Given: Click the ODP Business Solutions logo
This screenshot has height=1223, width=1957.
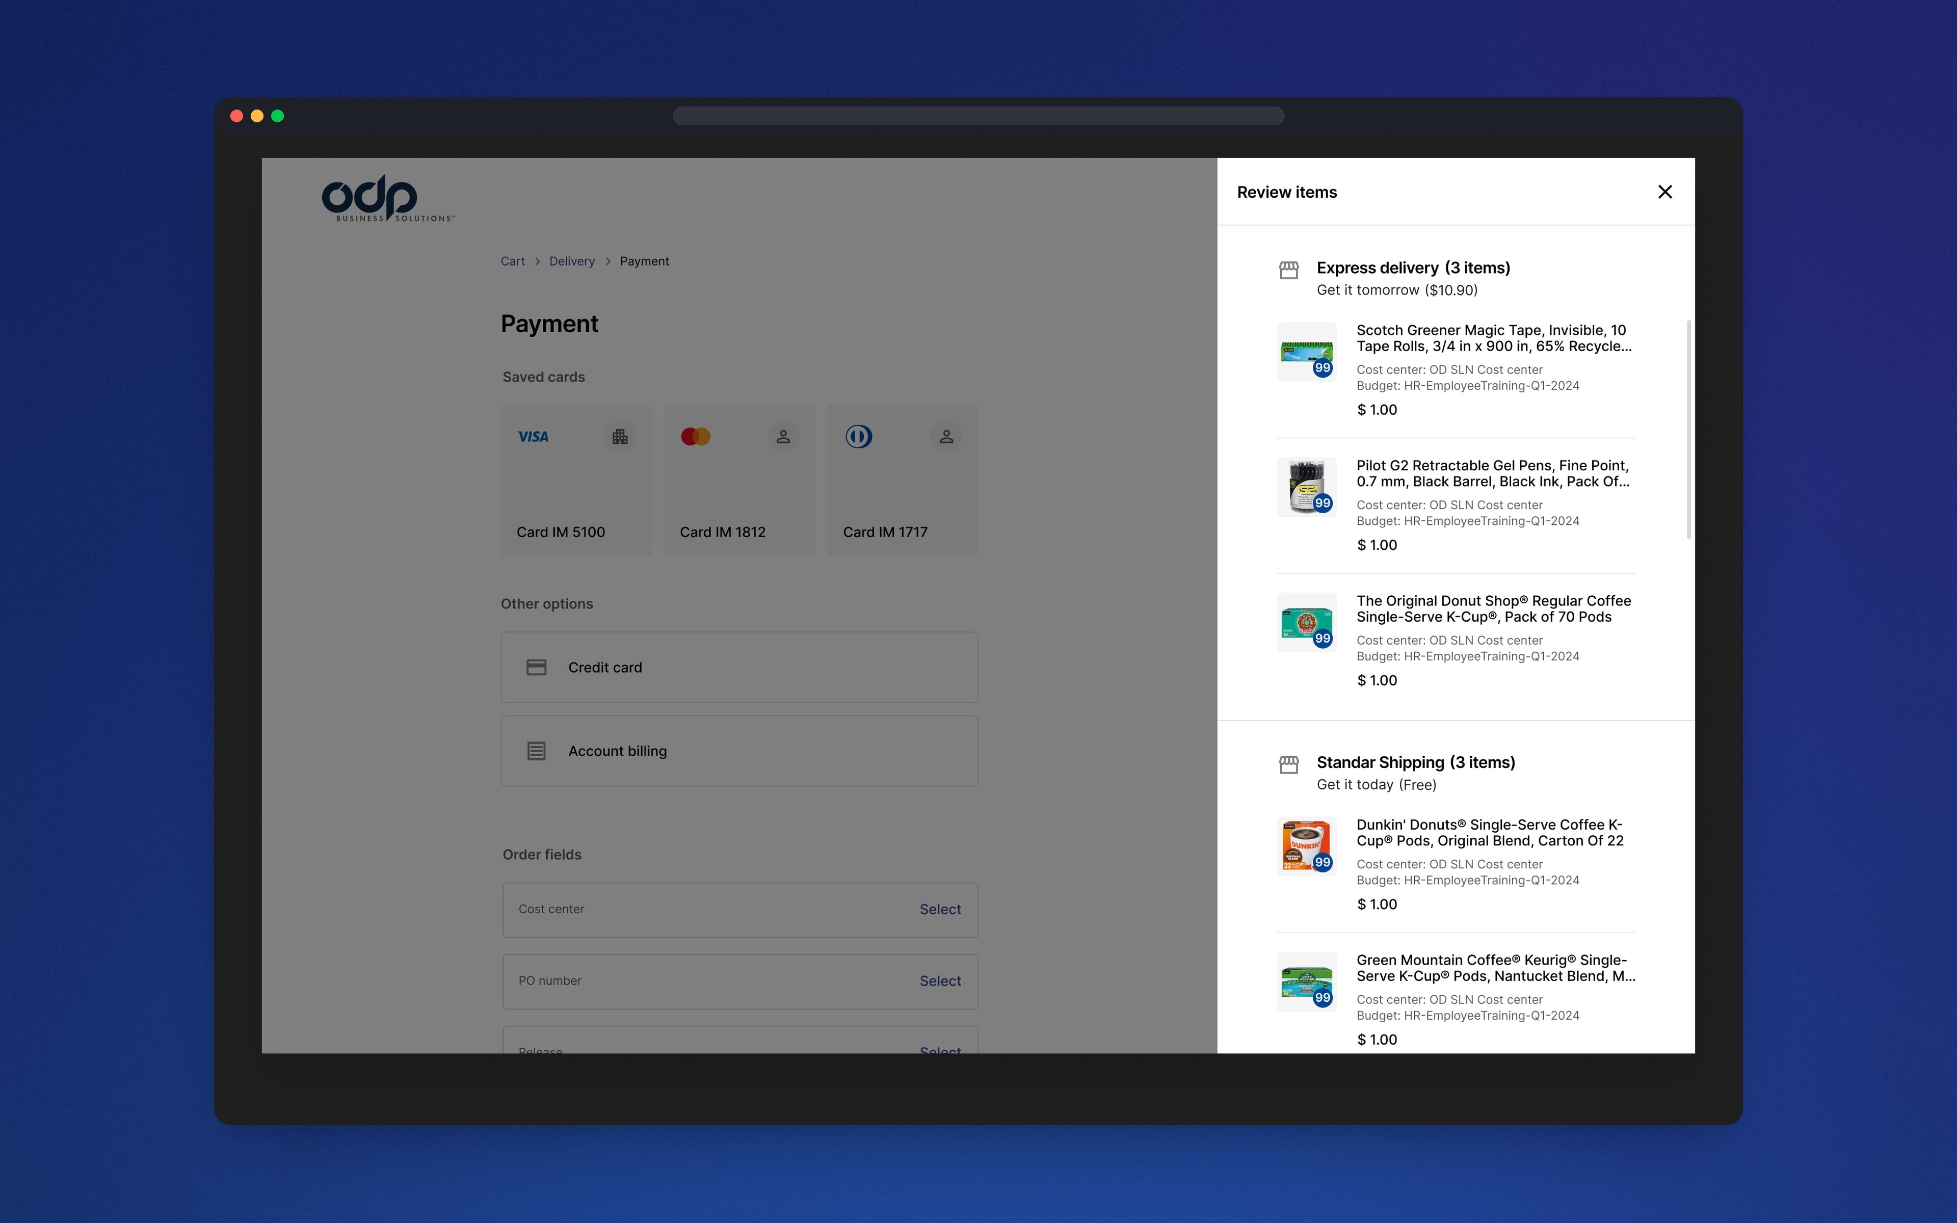Looking at the screenshot, I should [388, 198].
